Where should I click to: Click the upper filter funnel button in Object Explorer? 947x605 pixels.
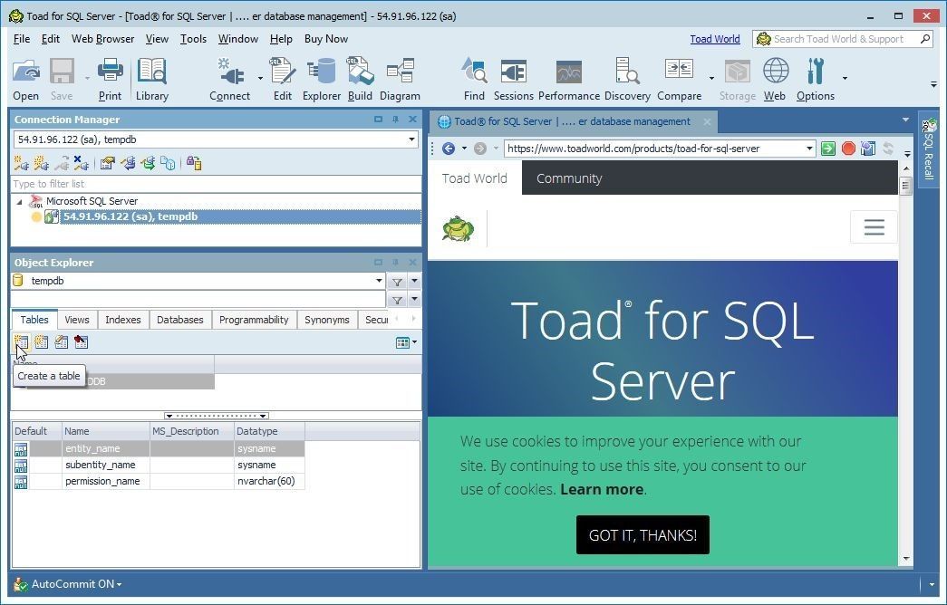pos(397,282)
